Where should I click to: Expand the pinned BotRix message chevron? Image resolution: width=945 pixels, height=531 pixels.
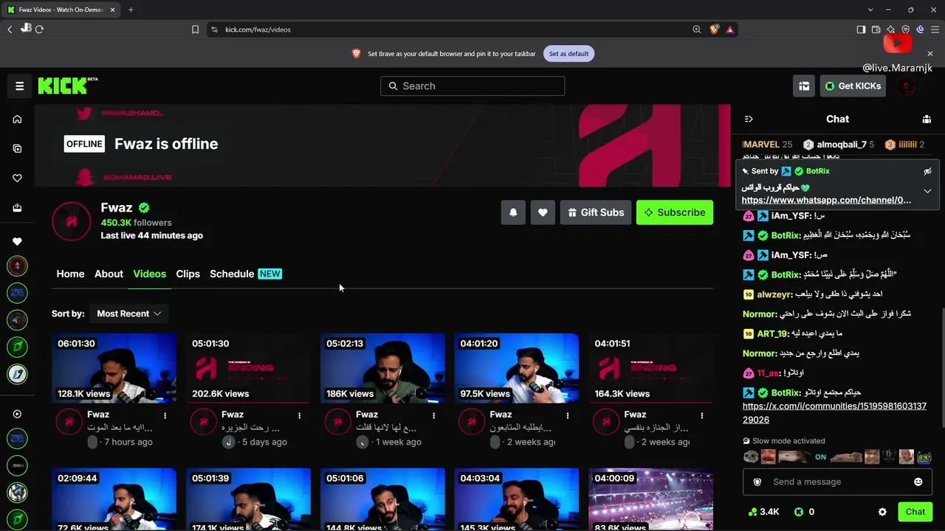[927, 191]
